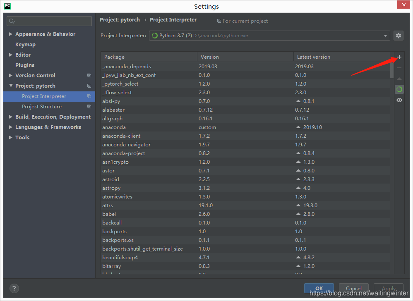
Task: Click the For current project icon
Action: tap(219, 21)
